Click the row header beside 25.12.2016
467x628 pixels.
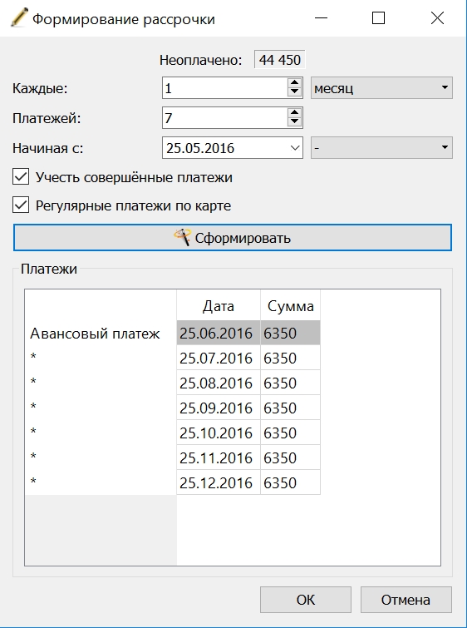(x=101, y=482)
